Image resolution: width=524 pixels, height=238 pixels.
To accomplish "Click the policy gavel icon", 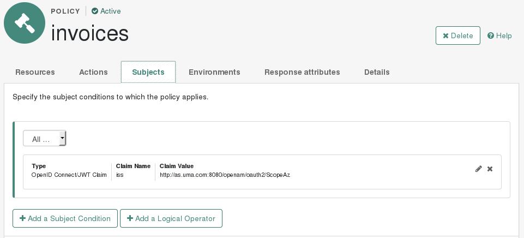I will coord(25,23).
